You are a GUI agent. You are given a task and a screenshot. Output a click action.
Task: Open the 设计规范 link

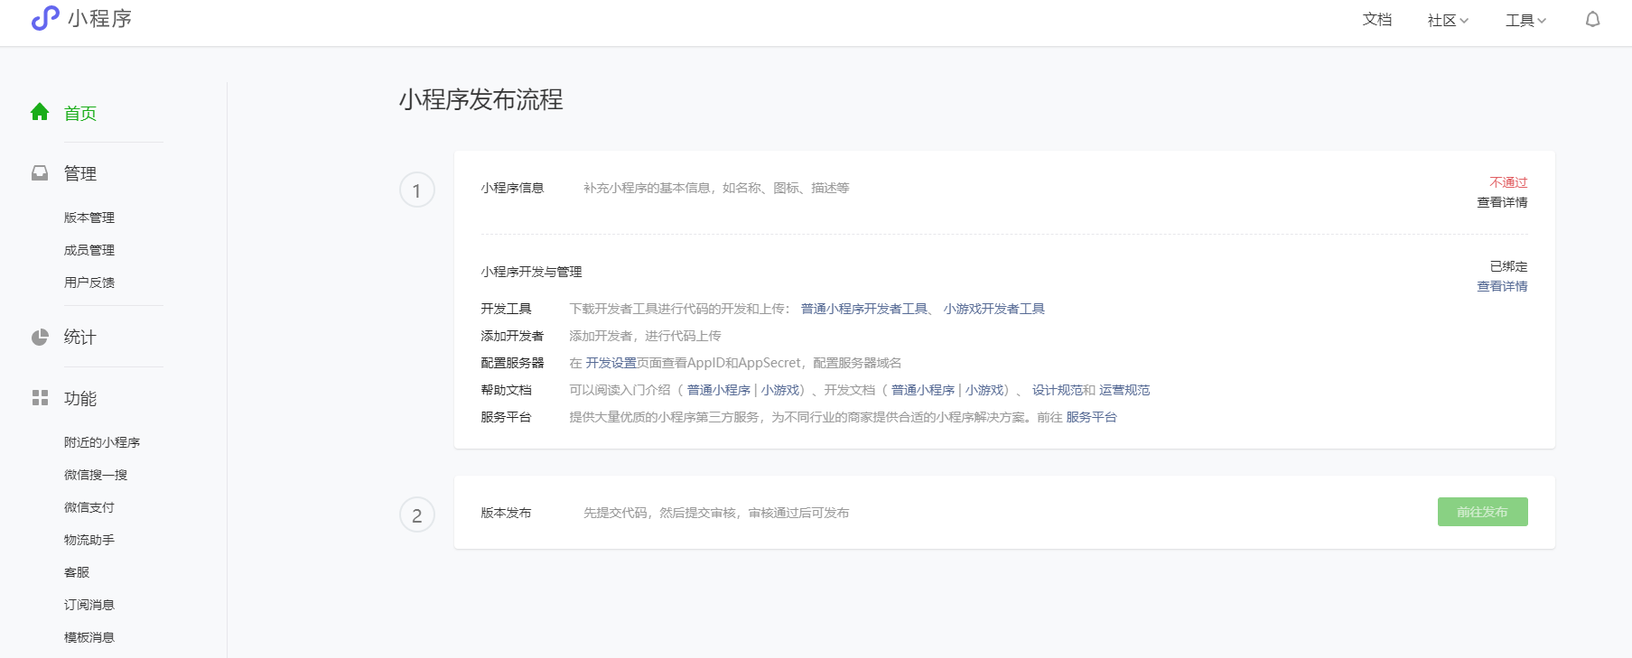(x=1058, y=390)
